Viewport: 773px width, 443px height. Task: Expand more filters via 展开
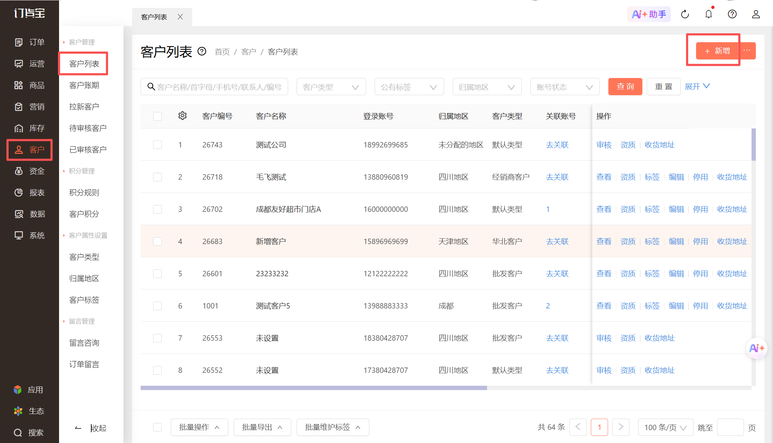tap(697, 87)
